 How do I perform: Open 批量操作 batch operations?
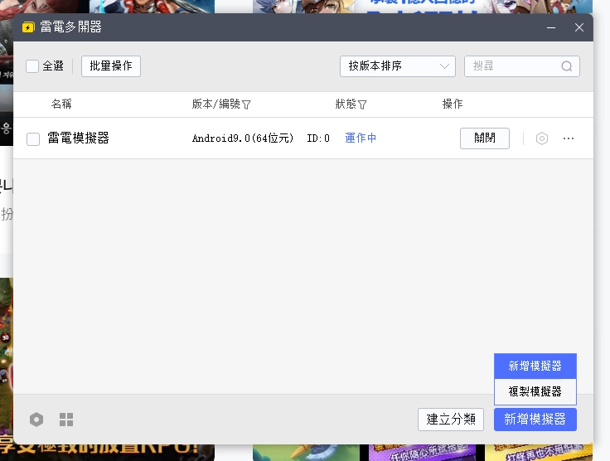coord(111,66)
